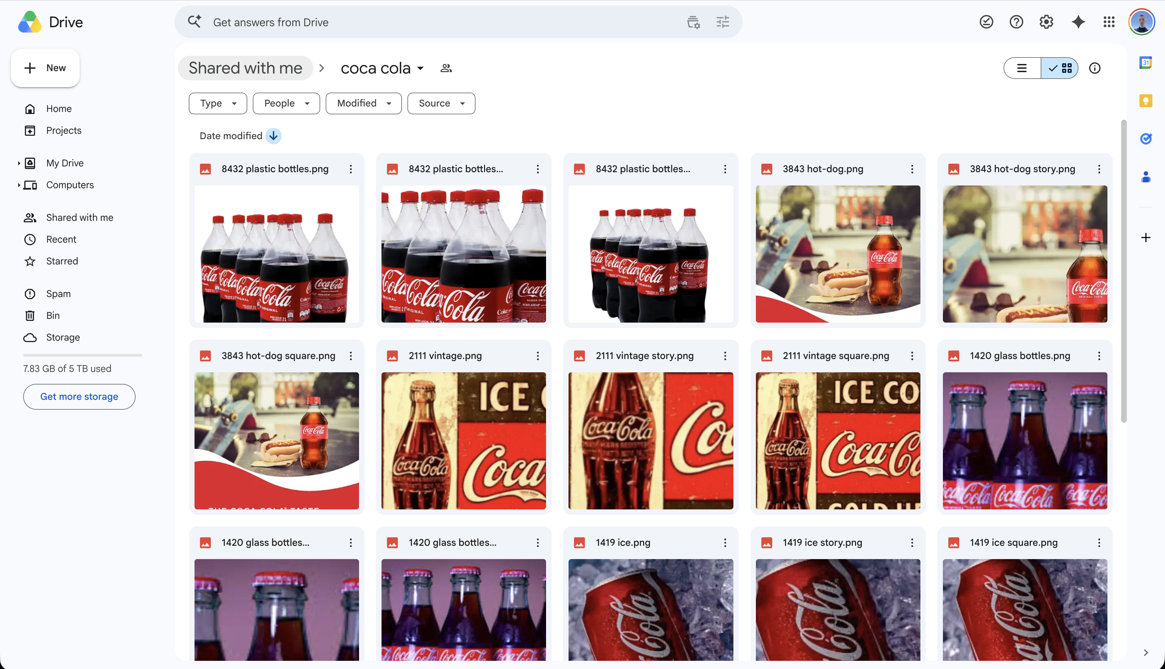Screen dimensions: 1165x669
Task: Switch to grid layout view
Action: click(x=1060, y=68)
